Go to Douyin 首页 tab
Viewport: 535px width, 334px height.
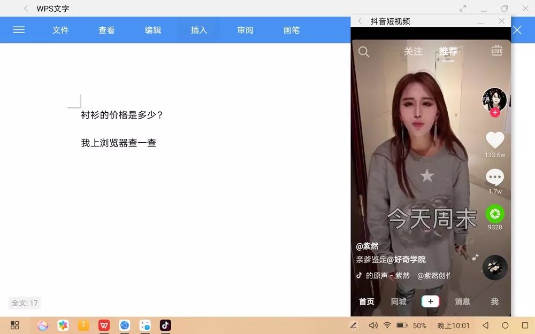pos(366,301)
